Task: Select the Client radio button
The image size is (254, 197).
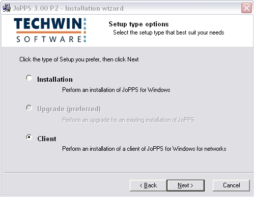Action: click(29, 137)
